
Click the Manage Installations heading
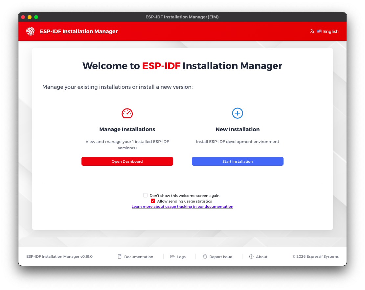(x=127, y=130)
